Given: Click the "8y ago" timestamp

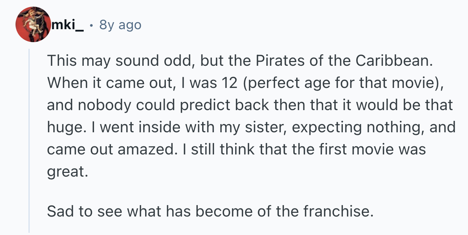Looking at the screenshot, I should tap(120, 25).
